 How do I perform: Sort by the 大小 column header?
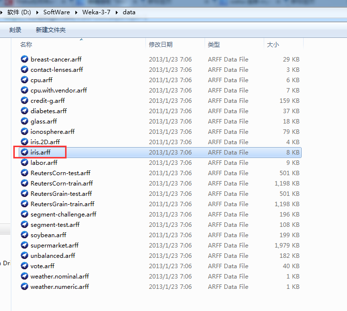click(273, 45)
